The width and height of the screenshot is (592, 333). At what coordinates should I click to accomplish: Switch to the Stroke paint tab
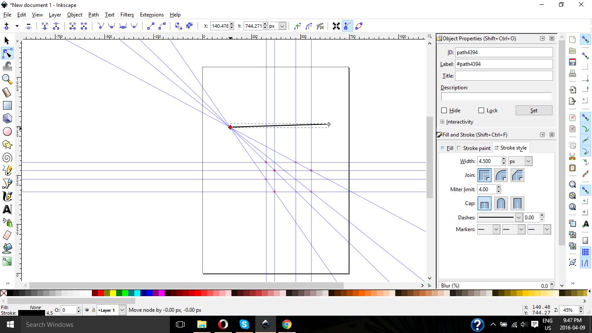[474, 148]
